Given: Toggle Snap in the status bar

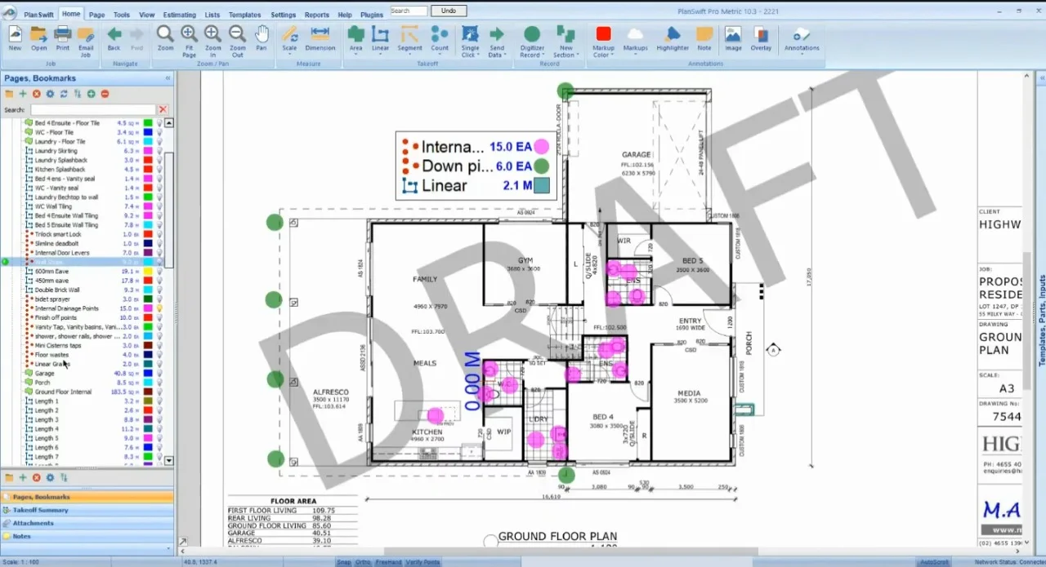Looking at the screenshot, I should coord(343,562).
